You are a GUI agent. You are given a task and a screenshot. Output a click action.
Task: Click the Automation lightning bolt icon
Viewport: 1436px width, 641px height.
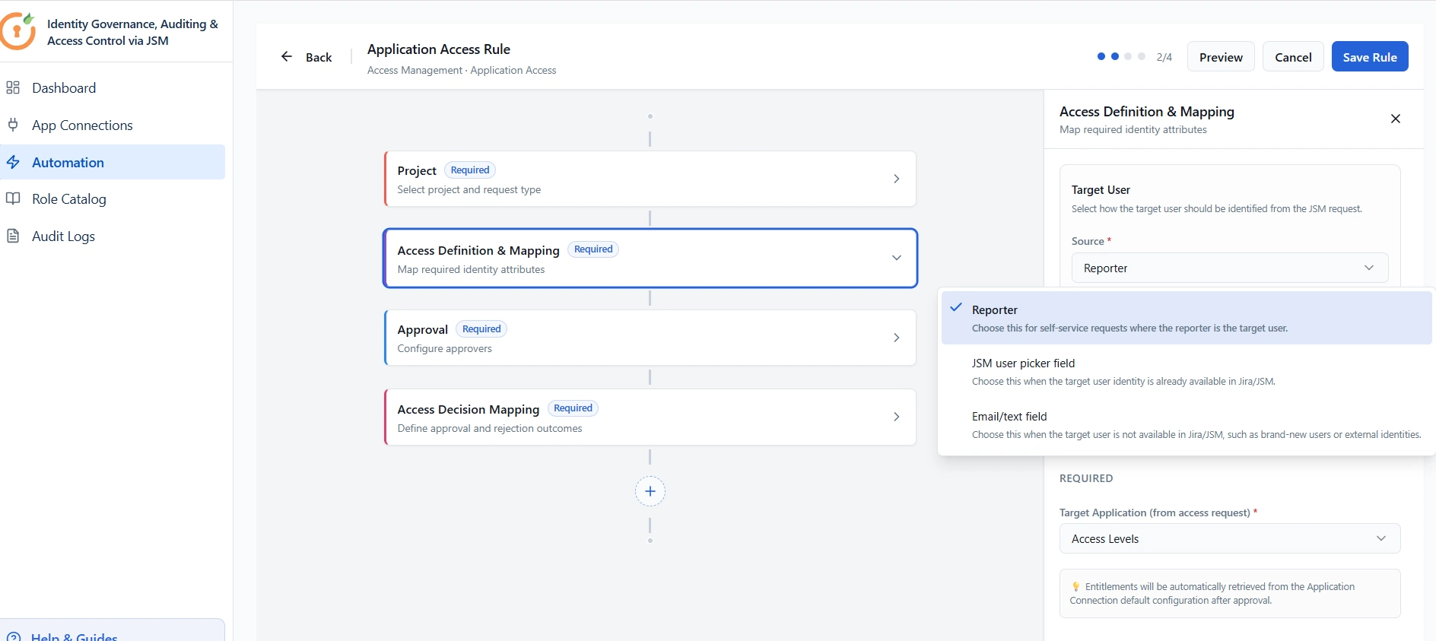coord(13,162)
